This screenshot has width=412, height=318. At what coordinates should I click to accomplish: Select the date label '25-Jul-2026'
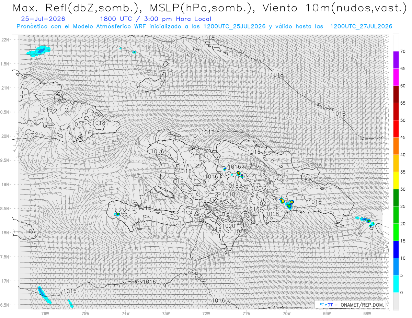point(43,19)
